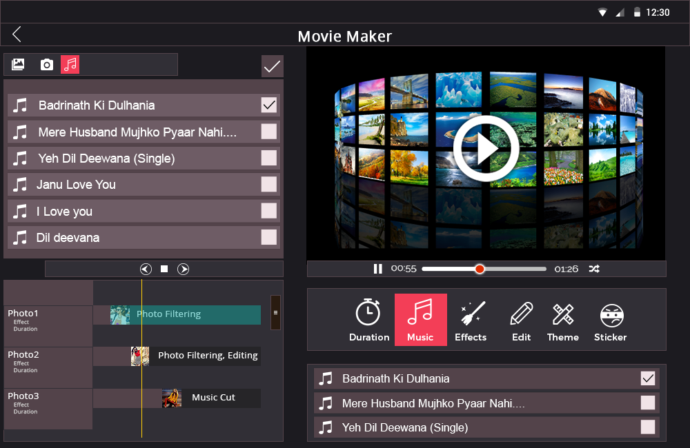Click the red playback progress knob

point(480,269)
